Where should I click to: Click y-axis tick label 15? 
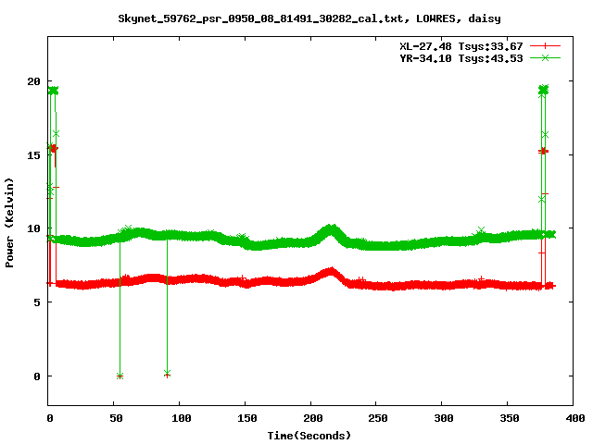pyautogui.click(x=33, y=155)
